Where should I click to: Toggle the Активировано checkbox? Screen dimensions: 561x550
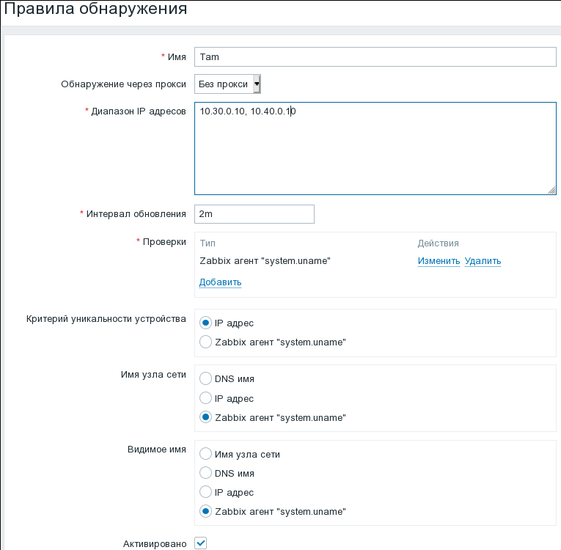click(201, 543)
